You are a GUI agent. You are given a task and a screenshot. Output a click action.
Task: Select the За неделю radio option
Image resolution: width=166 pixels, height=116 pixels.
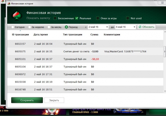point(29,27)
